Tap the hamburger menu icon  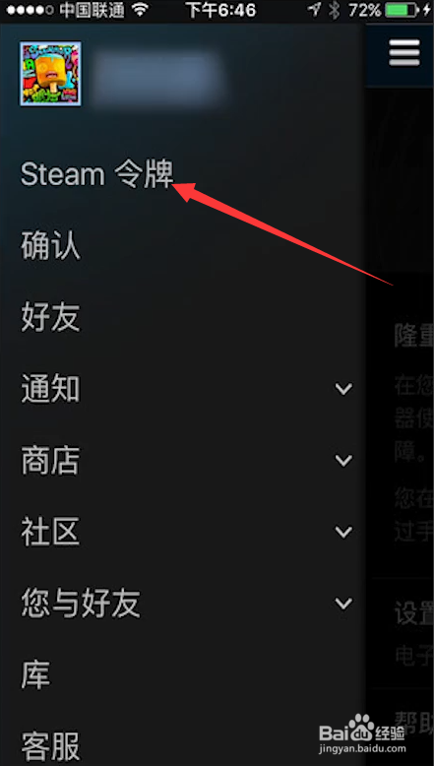404,52
